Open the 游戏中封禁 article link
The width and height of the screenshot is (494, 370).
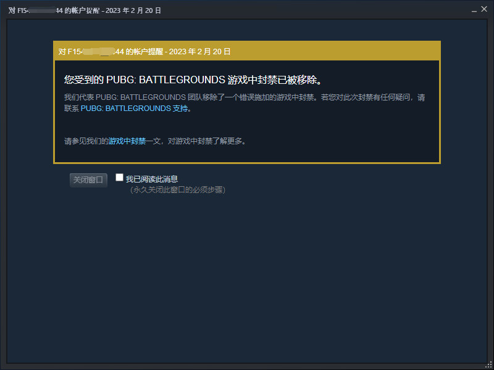127,141
